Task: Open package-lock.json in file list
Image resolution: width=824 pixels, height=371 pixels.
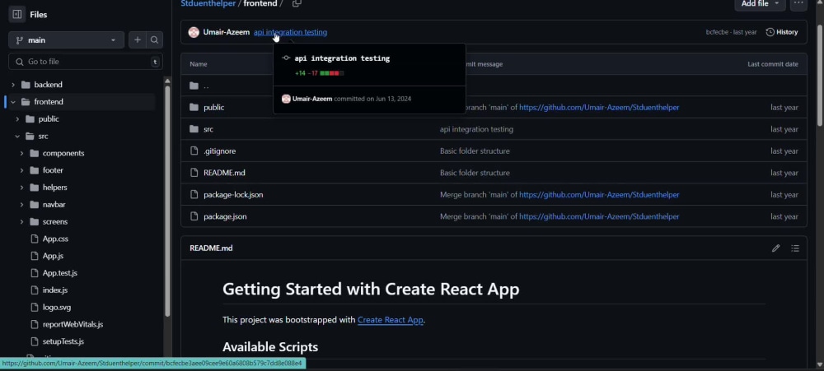Action: [233, 195]
